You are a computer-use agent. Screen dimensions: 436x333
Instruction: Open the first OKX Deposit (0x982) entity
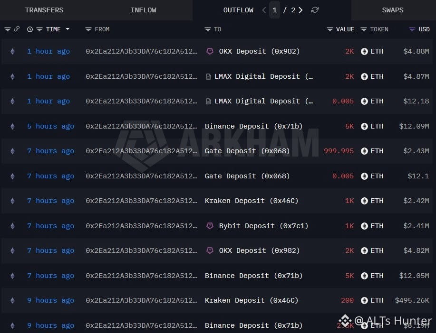259,51
